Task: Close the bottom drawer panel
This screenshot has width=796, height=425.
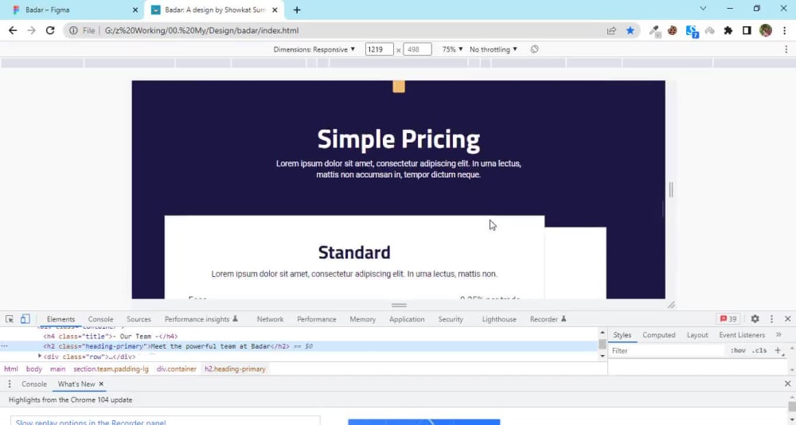Action: (x=787, y=384)
